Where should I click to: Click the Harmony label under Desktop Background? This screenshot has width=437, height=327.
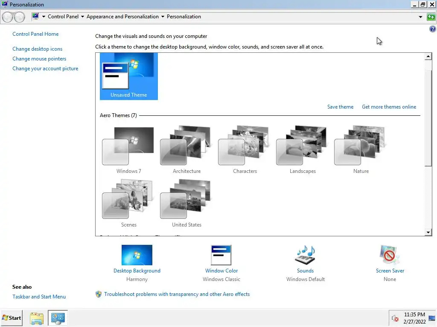(137, 279)
